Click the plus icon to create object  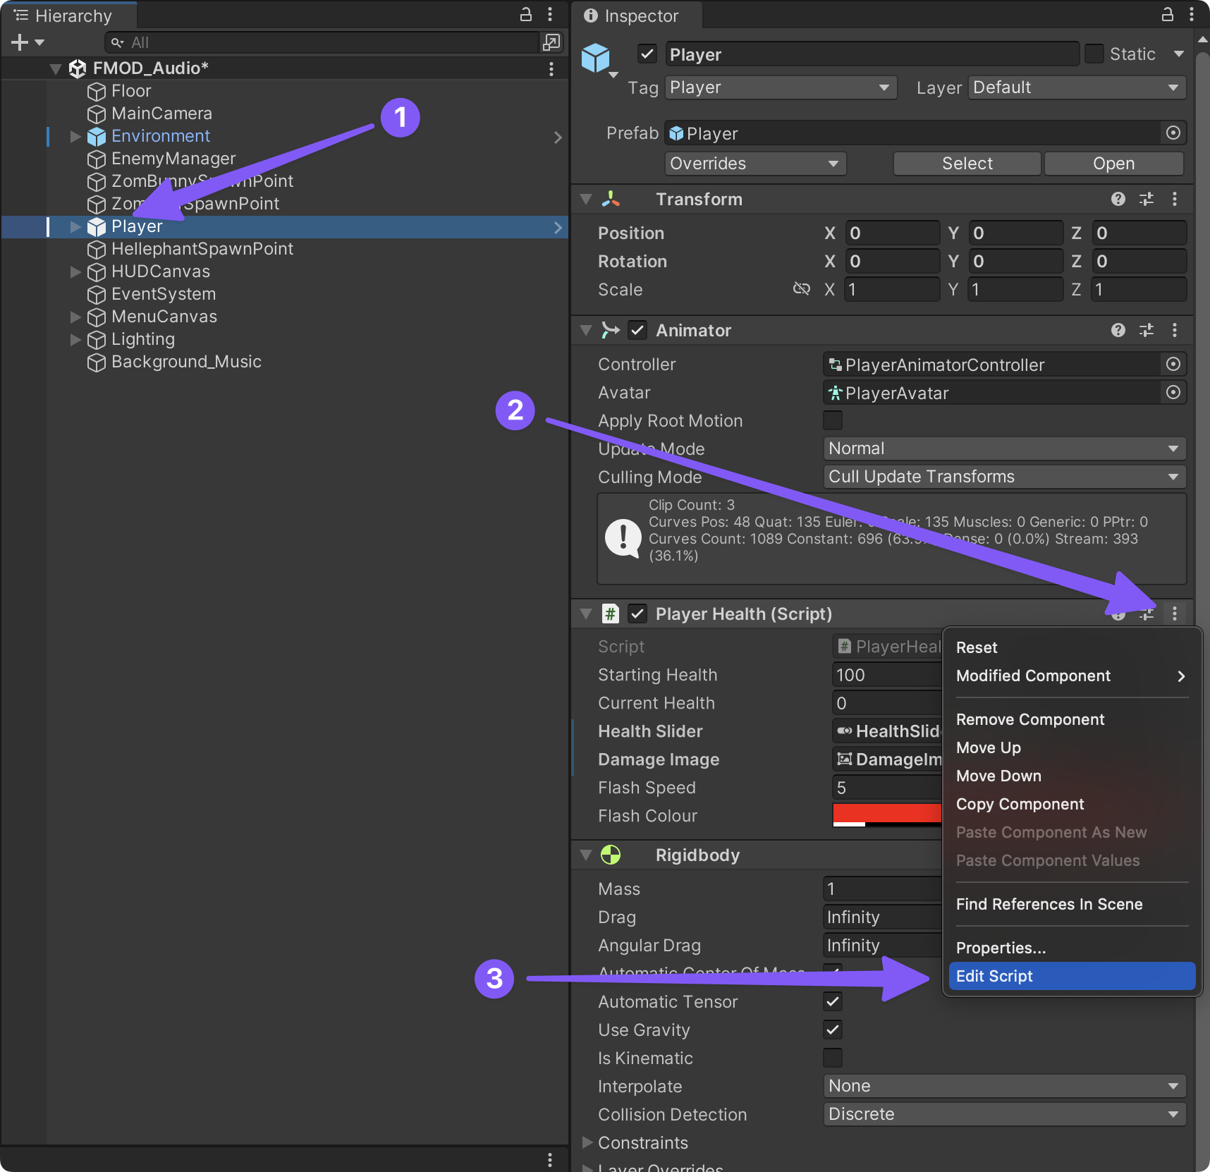click(x=20, y=42)
